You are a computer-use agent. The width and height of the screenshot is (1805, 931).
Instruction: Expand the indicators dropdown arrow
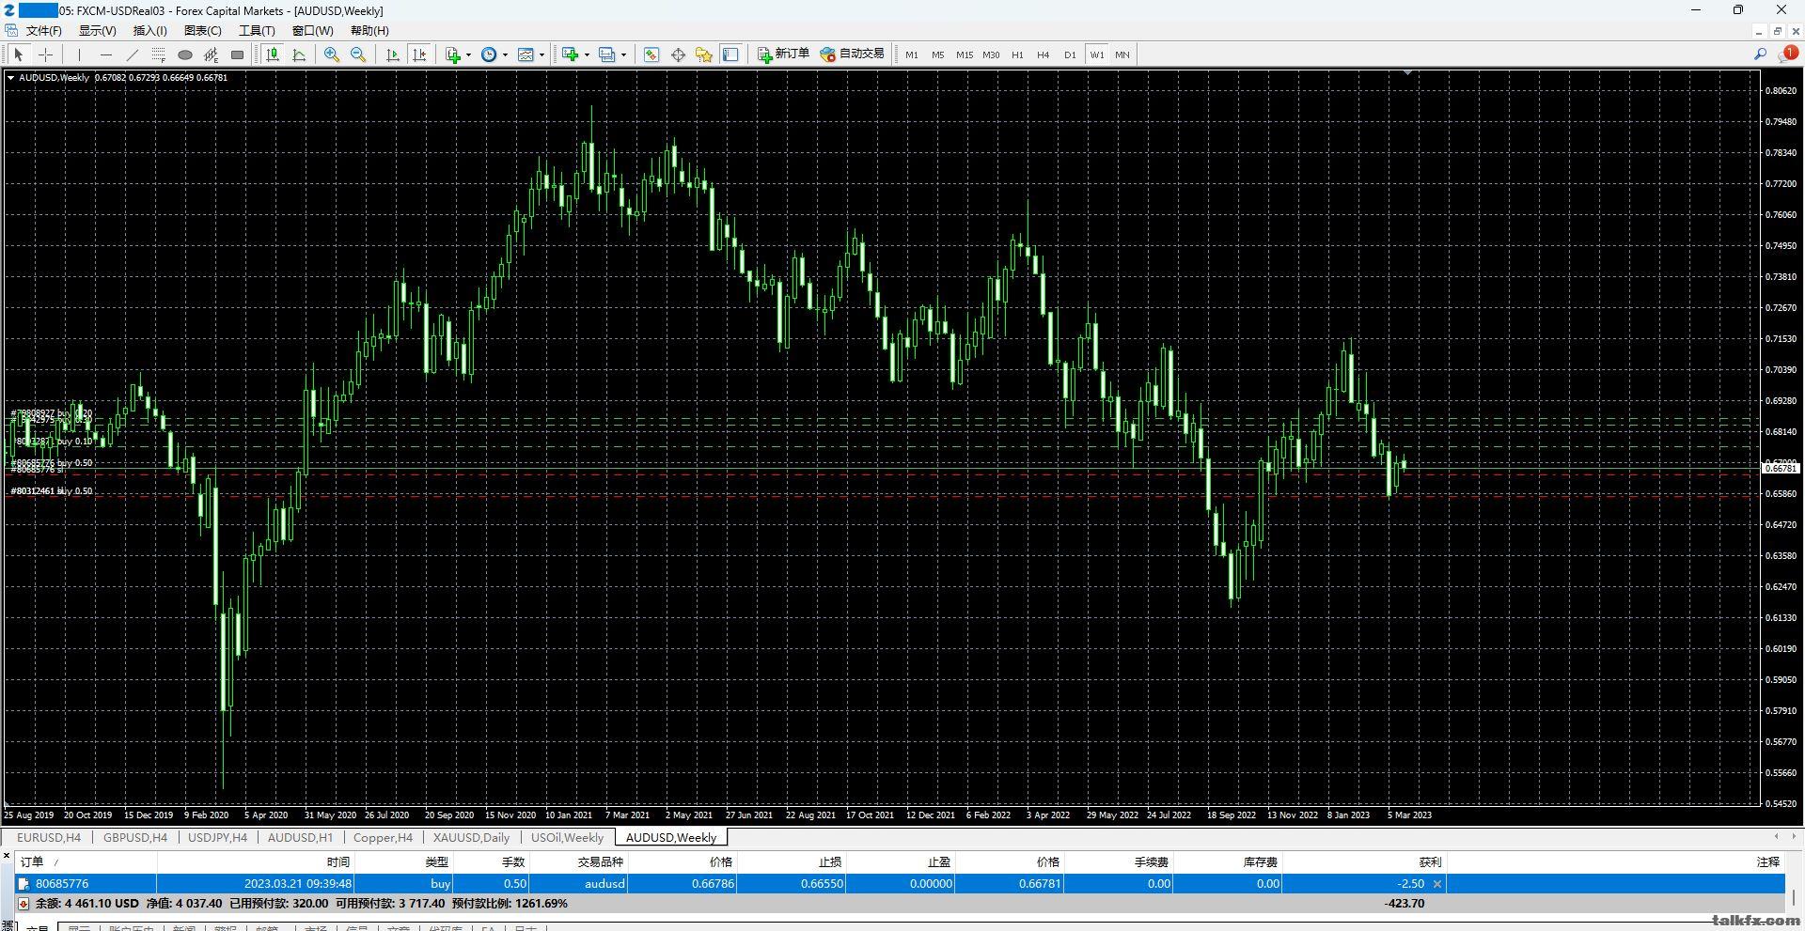pyautogui.click(x=468, y=54)
